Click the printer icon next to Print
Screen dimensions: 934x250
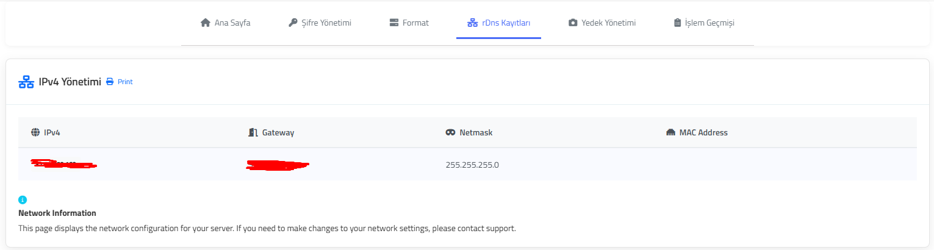pyautogui.click(x=110, y=82)
